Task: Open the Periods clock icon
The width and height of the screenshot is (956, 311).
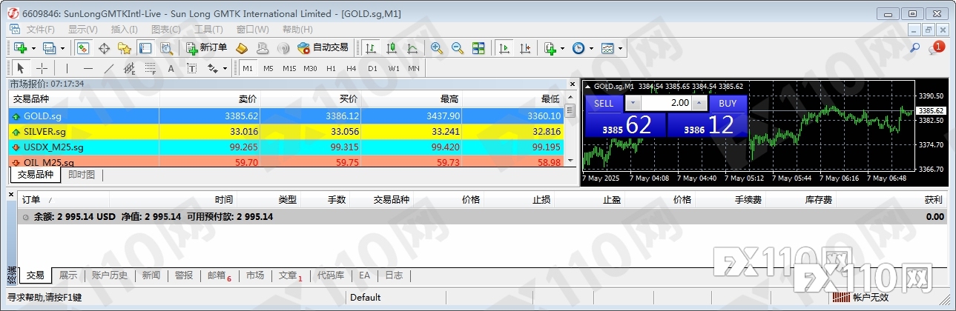Action: tap(578, 48)
